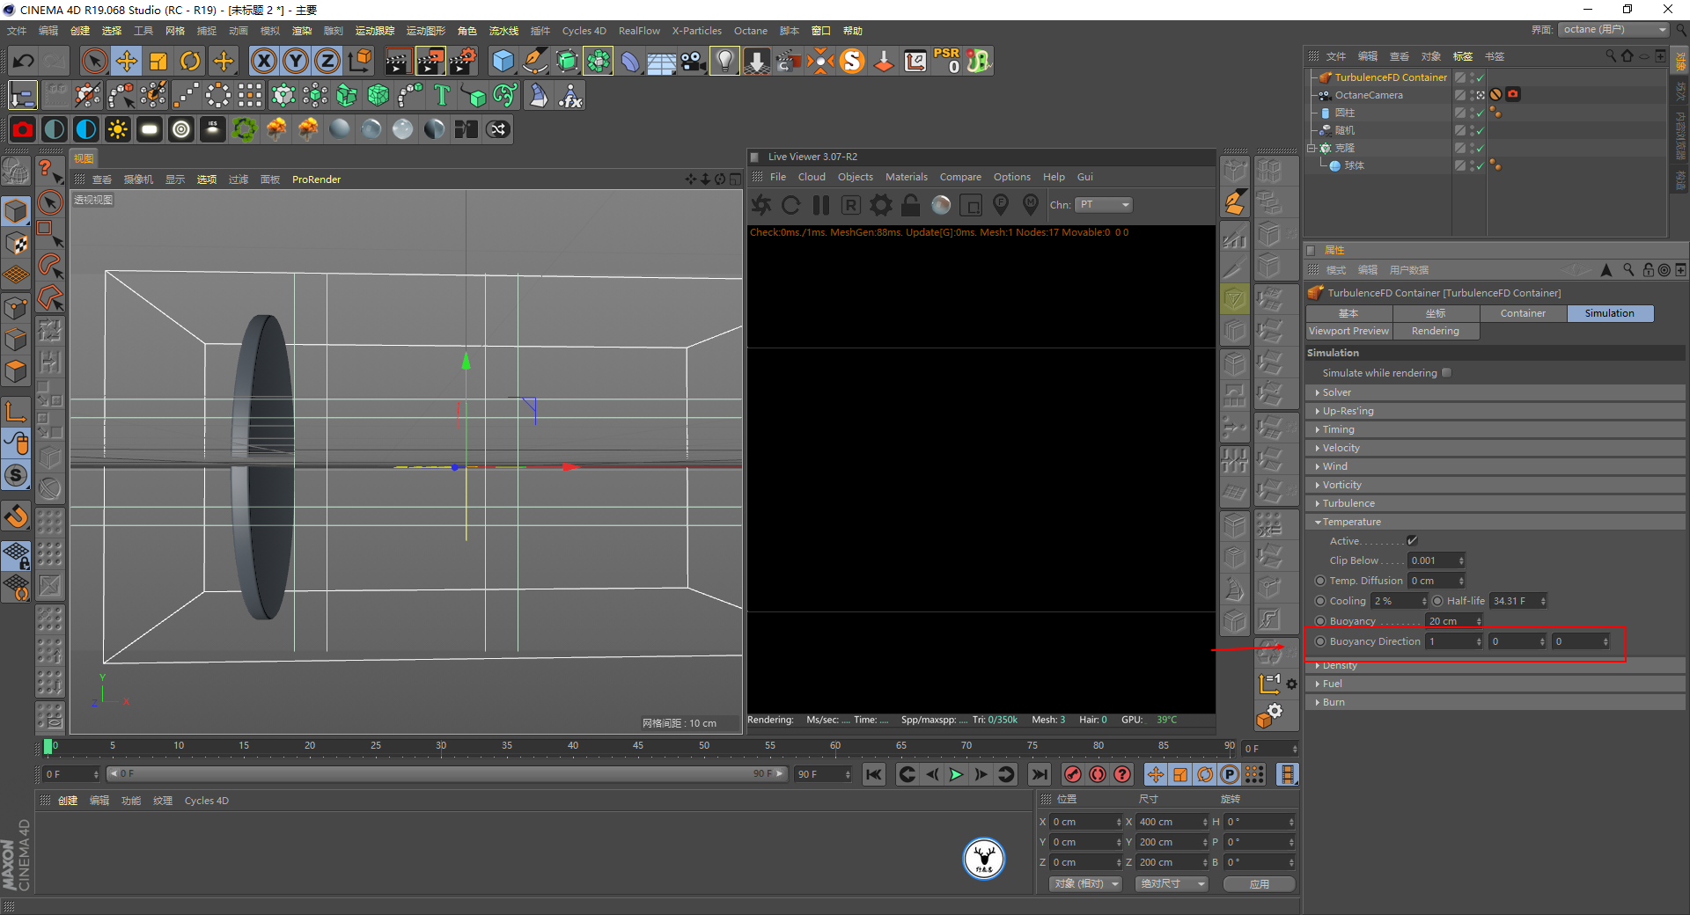The height and width of the screenshot is (915, 1690).
Task: Record active objects keyframe button
Action: (x=1072, y=774)
